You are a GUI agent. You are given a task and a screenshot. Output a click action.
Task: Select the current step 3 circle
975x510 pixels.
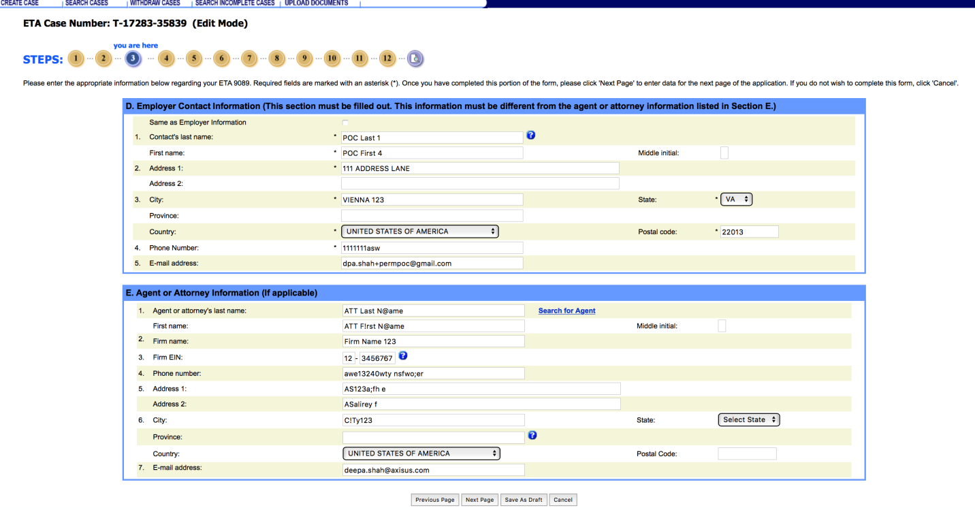[x=133, y=59]
